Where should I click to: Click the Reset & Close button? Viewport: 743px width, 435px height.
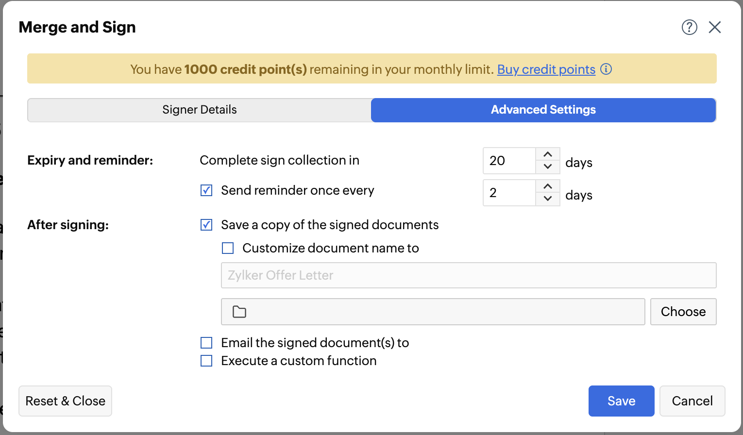tap(65, 401)
